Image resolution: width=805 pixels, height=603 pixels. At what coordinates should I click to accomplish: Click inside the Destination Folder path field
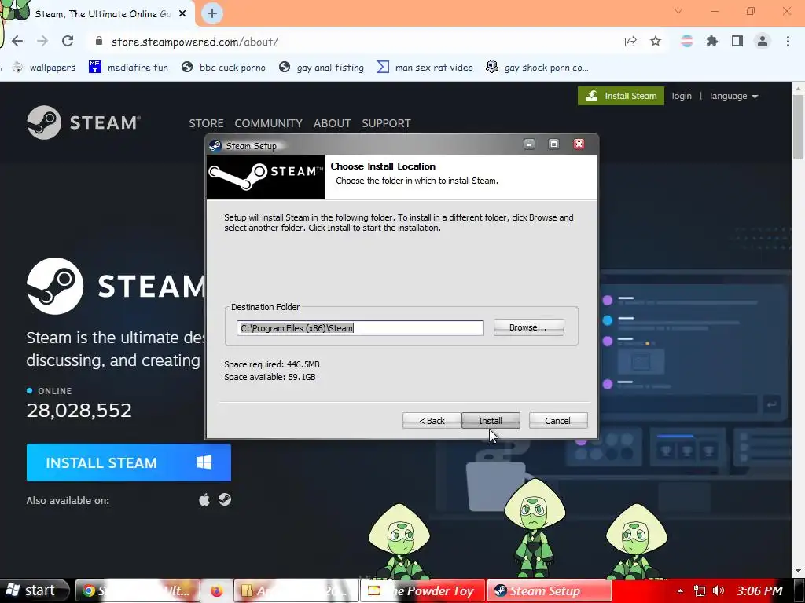(x=360, y=328)
